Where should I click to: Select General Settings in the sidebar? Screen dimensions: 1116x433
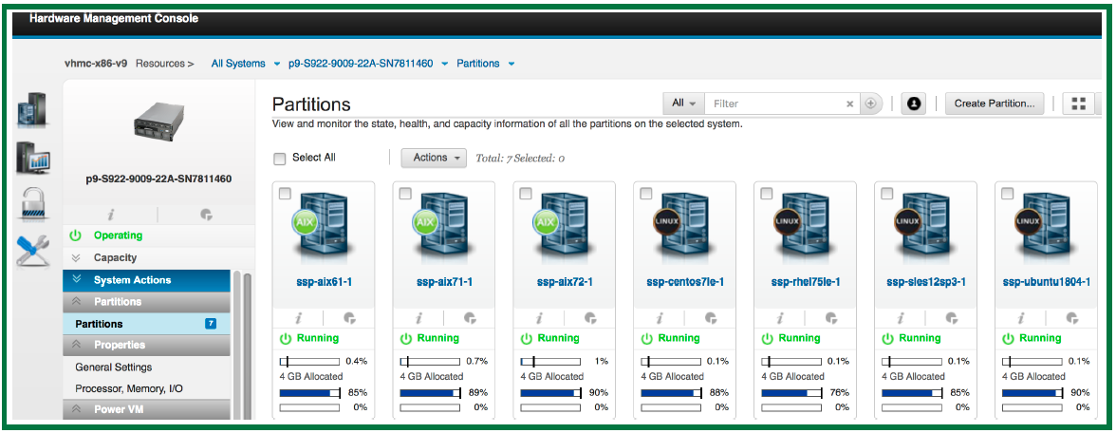pos(114,367)
